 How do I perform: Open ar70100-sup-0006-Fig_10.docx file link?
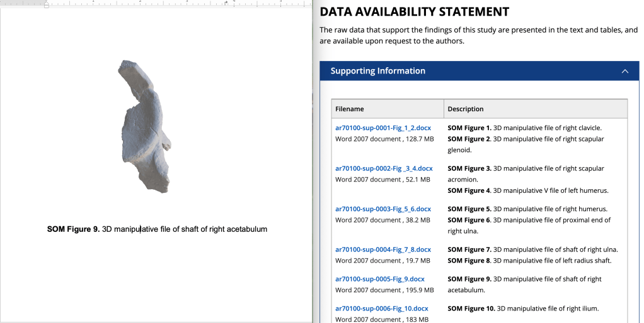pyautogui.click(x=381, y=309)
